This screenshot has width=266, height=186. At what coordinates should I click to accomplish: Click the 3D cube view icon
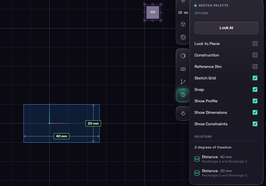(x=183, y=24)
